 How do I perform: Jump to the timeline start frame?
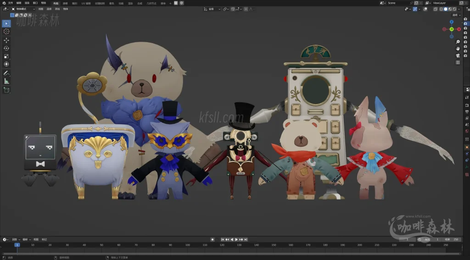click(223, 239)
